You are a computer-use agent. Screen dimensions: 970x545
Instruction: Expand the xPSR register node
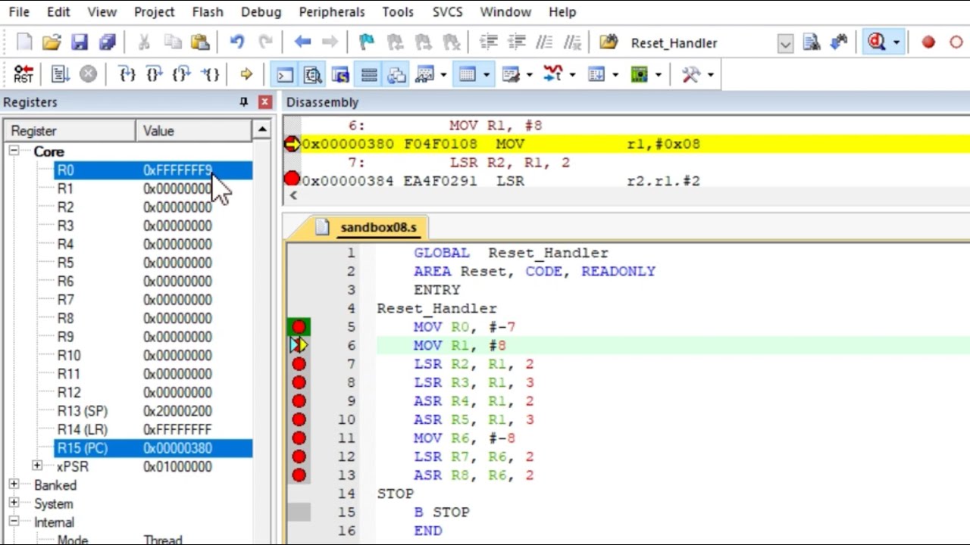pos(37,466)
